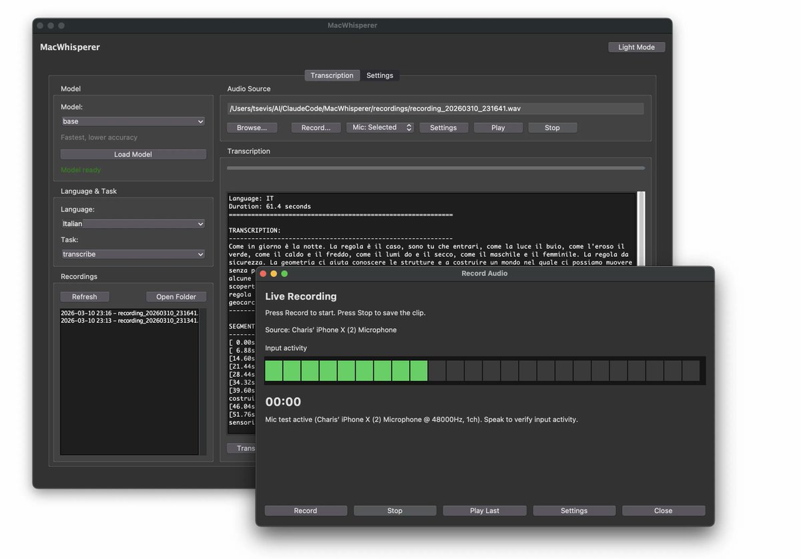Refresh the recordings list
Screen dimensions: 801x559
click(x=85, y=297)
